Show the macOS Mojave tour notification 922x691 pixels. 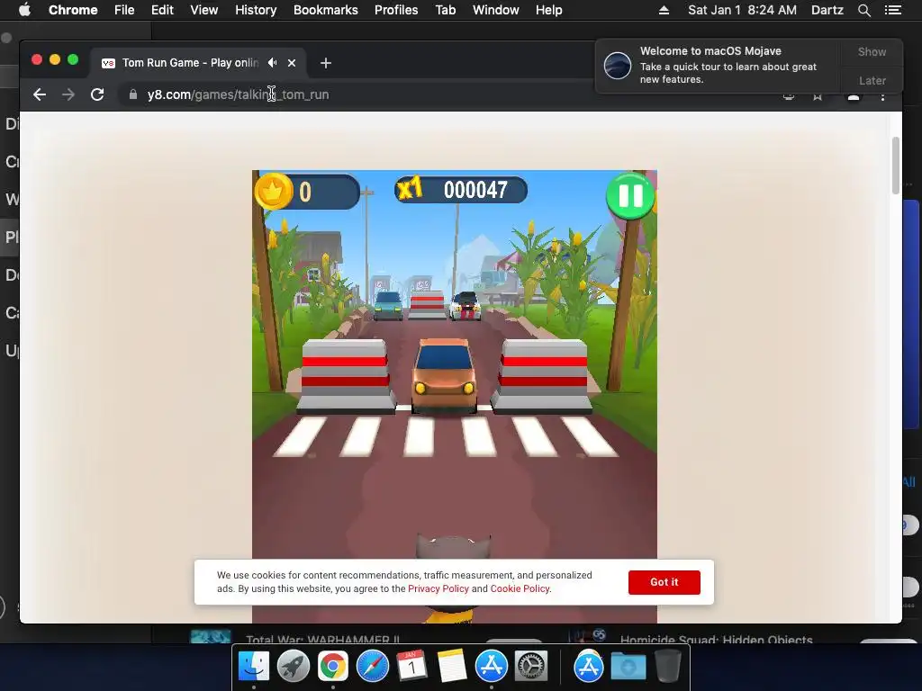pyautogui.click(x=872, y=51)
